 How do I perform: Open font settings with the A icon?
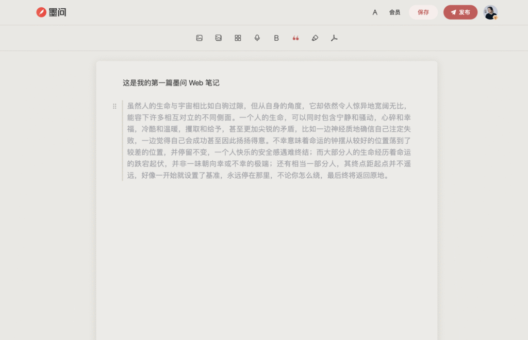[x=375, y=12]
